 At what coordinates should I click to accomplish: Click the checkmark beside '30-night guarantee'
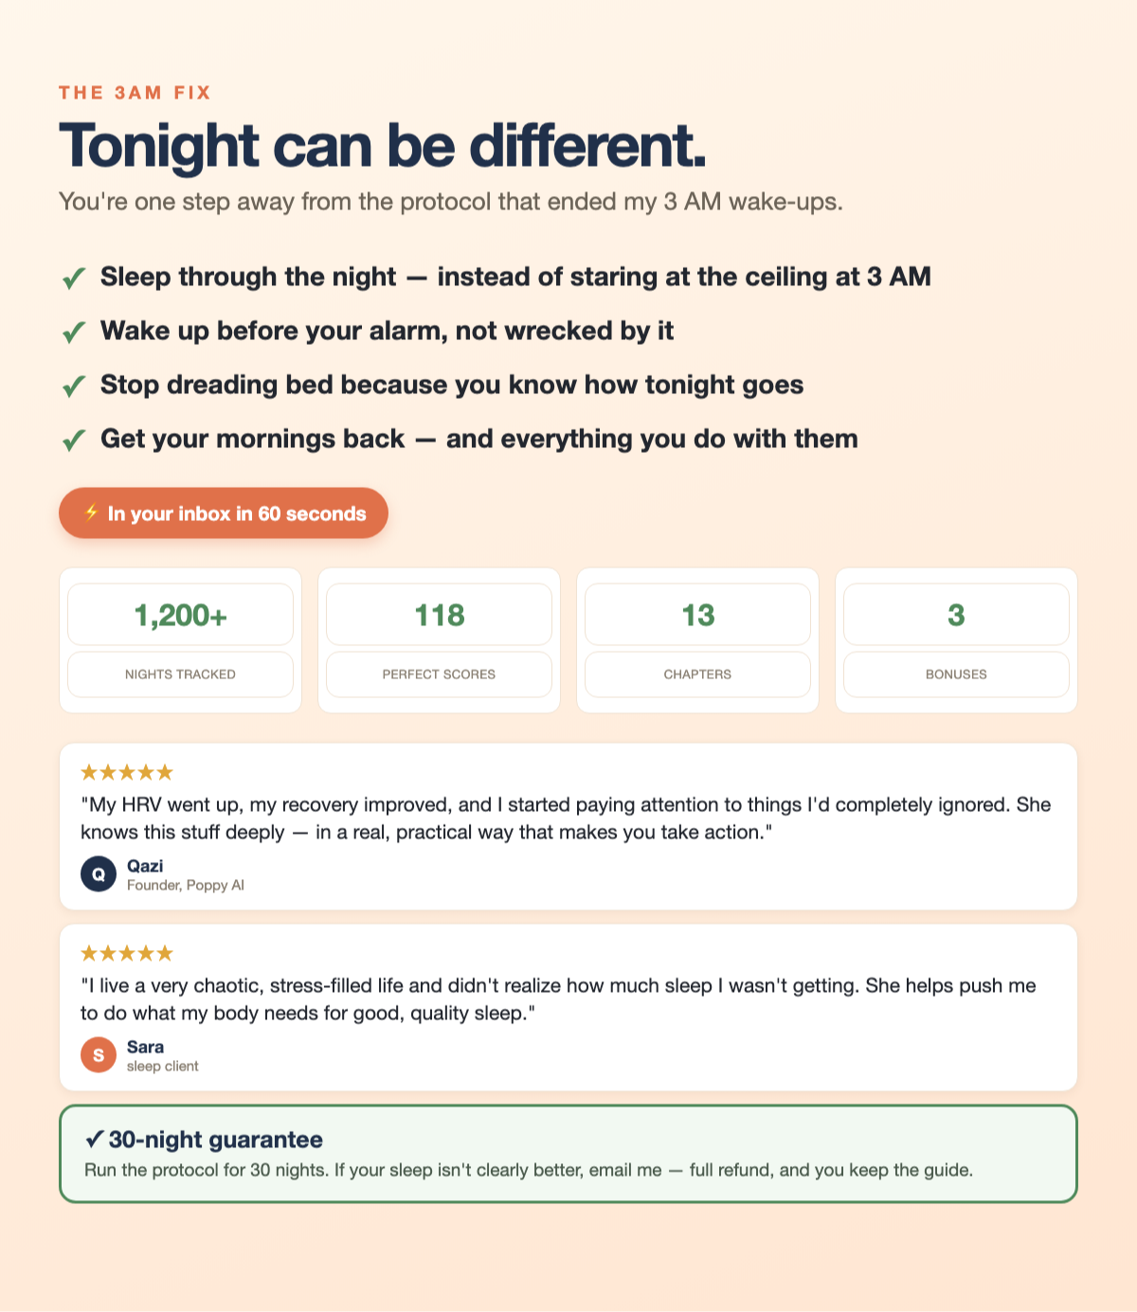pos(94,1140)
